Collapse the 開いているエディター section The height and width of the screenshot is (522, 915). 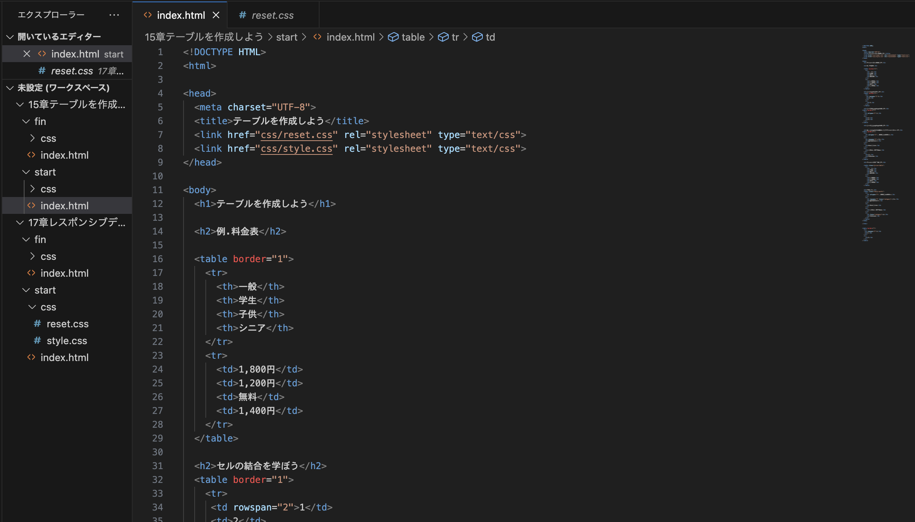pos(10,36)
